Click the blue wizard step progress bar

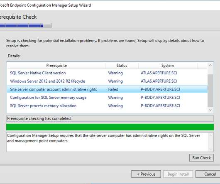pos(26,25)
